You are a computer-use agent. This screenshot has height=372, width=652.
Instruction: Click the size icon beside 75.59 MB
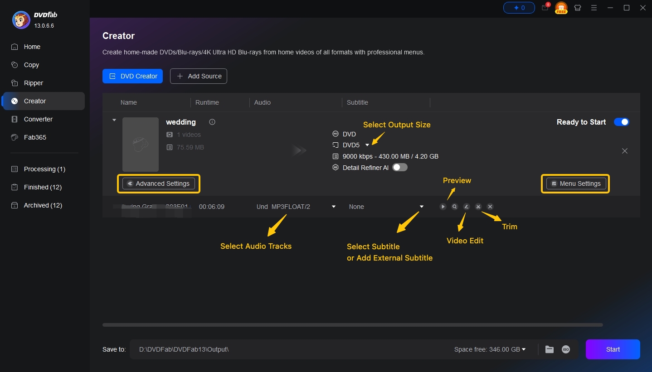coord(170,147)
